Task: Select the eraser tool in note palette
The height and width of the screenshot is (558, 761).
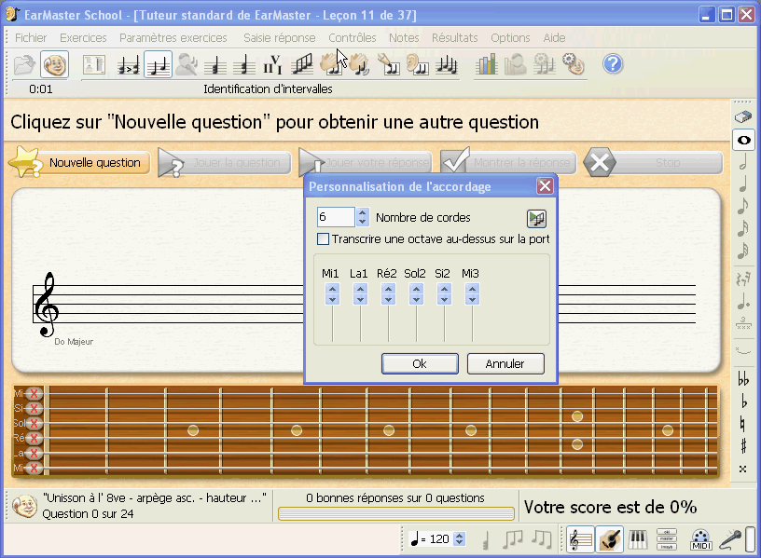Action: click(743, 116)
